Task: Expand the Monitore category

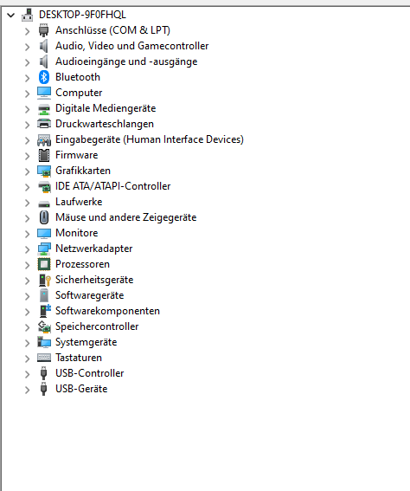Action: tap(27, 234)
